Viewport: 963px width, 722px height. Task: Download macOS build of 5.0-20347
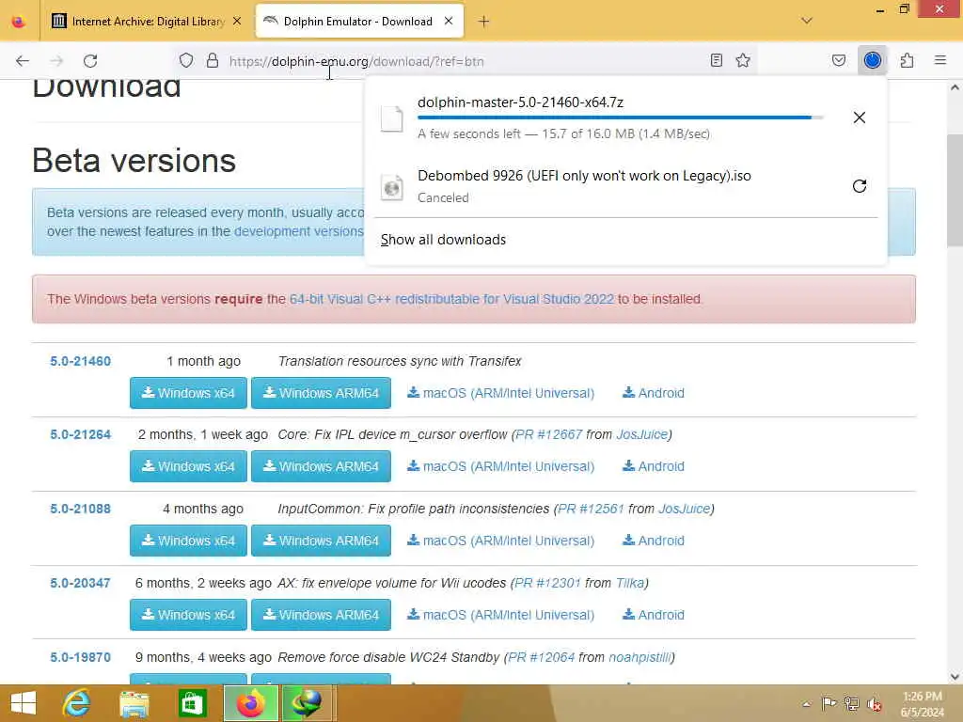500,615
